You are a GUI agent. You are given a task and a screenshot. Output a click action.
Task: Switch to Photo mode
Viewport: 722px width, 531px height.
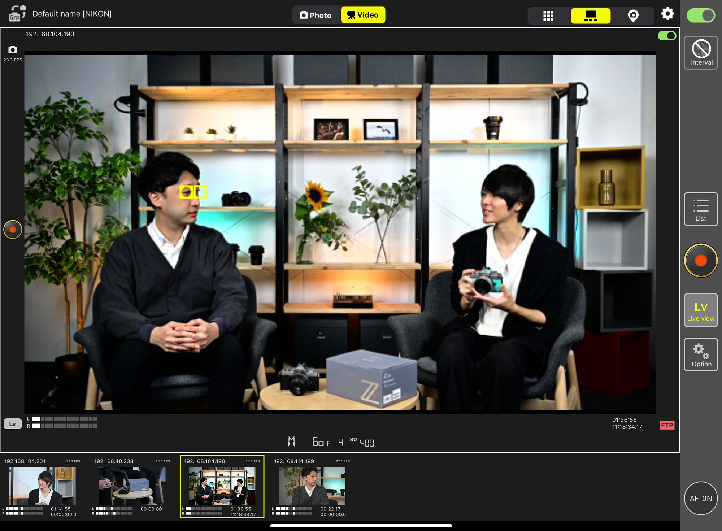pos(316,15)
